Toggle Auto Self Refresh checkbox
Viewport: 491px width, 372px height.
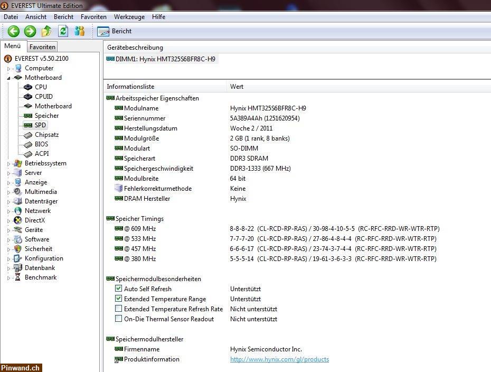coord(119,289)
